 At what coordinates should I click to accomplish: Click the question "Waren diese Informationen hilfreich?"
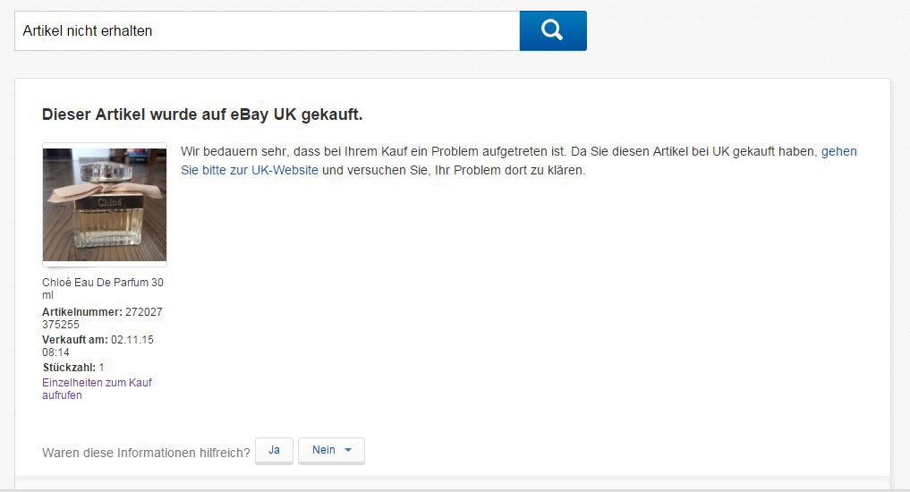tap(146, 453)
